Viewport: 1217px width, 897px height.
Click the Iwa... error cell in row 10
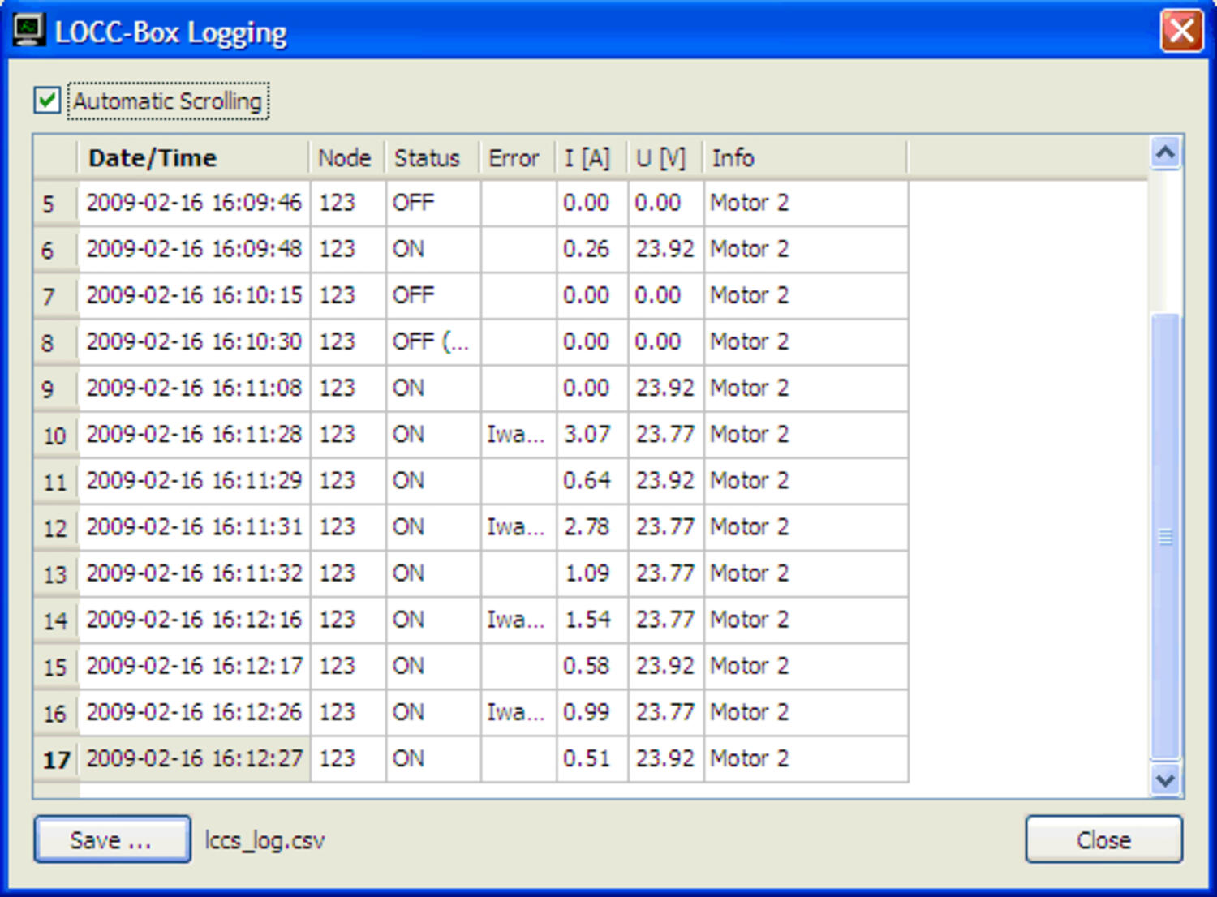[518, 435]
